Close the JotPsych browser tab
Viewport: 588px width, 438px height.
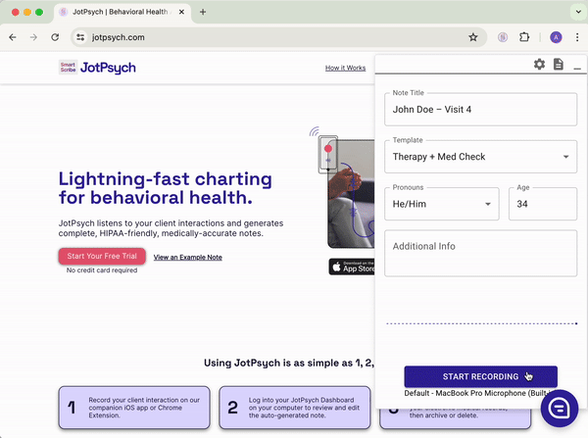(181, 12)
